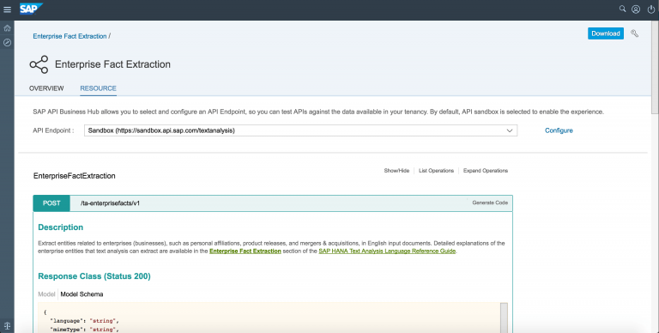Screen dimensions: 659x333
Task: Go to home sidebar icon
Action: pos(7,28)
